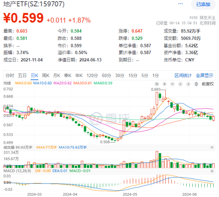Click the 地产ETF(SZ:159707) title
Viewport: 219px width, 197px height.
pyautogui.click(x=34, y=4)
